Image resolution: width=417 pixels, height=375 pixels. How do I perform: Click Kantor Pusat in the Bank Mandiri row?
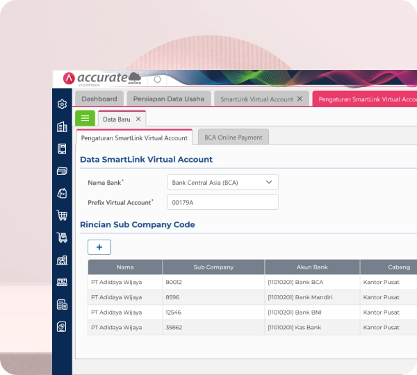point(389,297)
